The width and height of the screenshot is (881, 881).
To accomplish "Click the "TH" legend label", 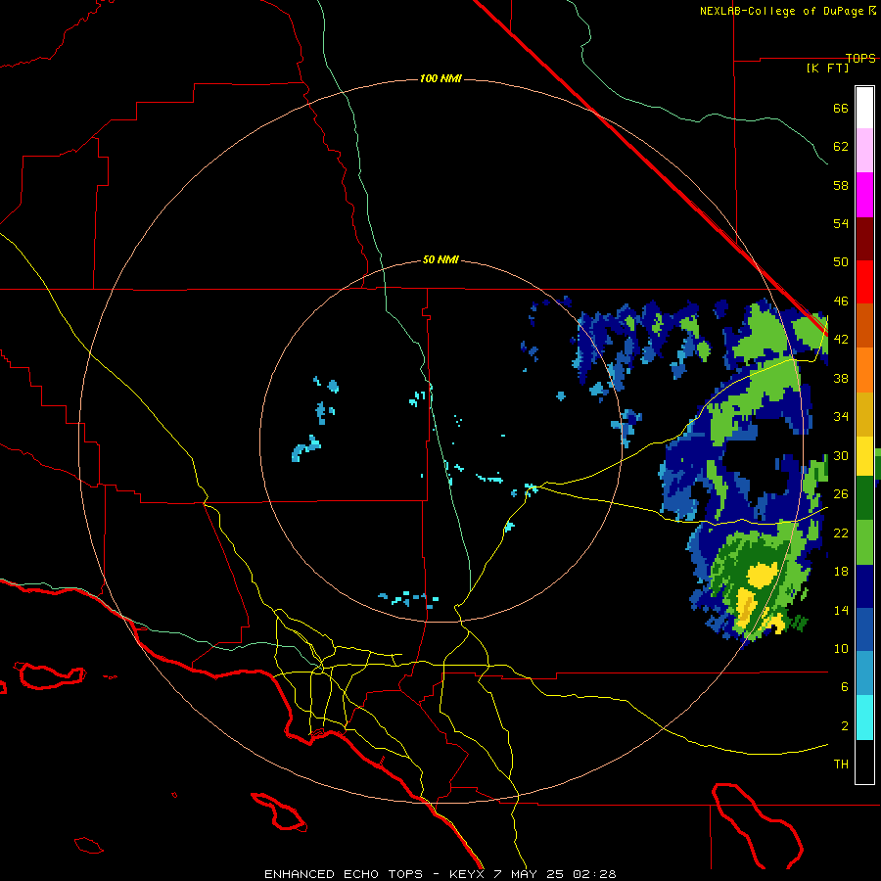I will click(841, 764).
